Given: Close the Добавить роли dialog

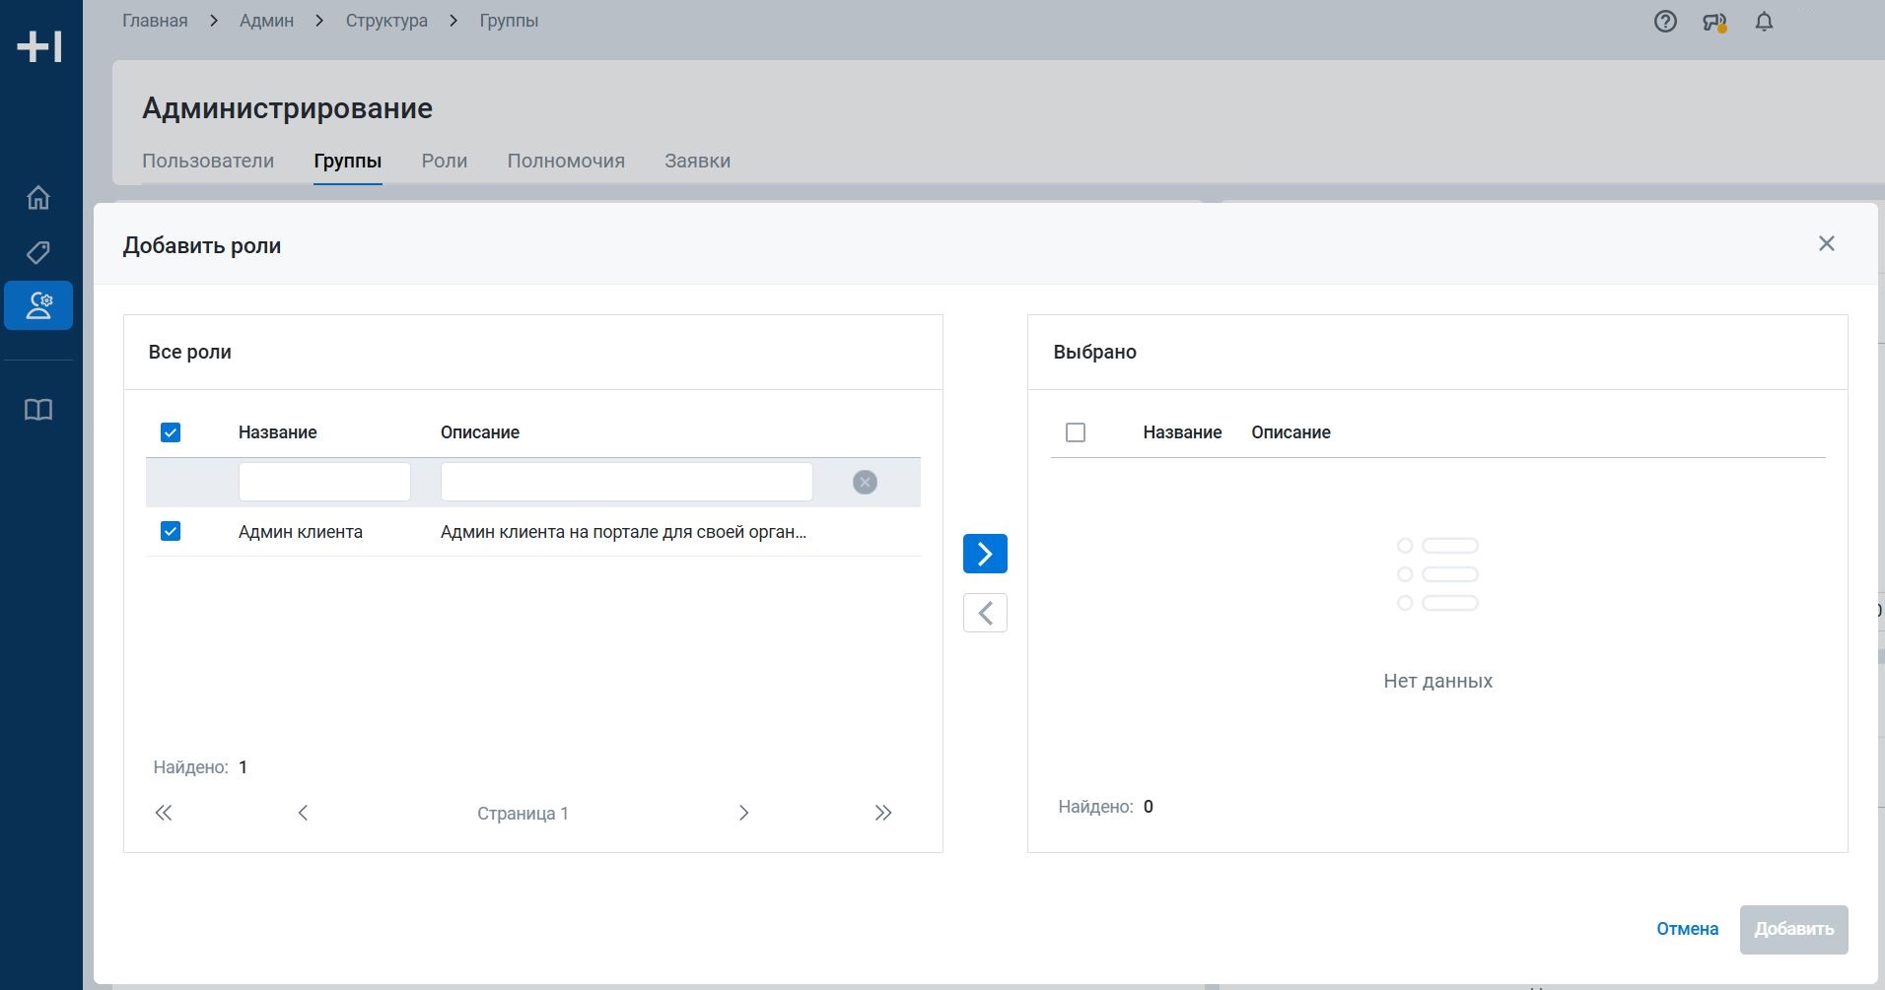Looking at the screenshot, I should [x=1826, y=243].
